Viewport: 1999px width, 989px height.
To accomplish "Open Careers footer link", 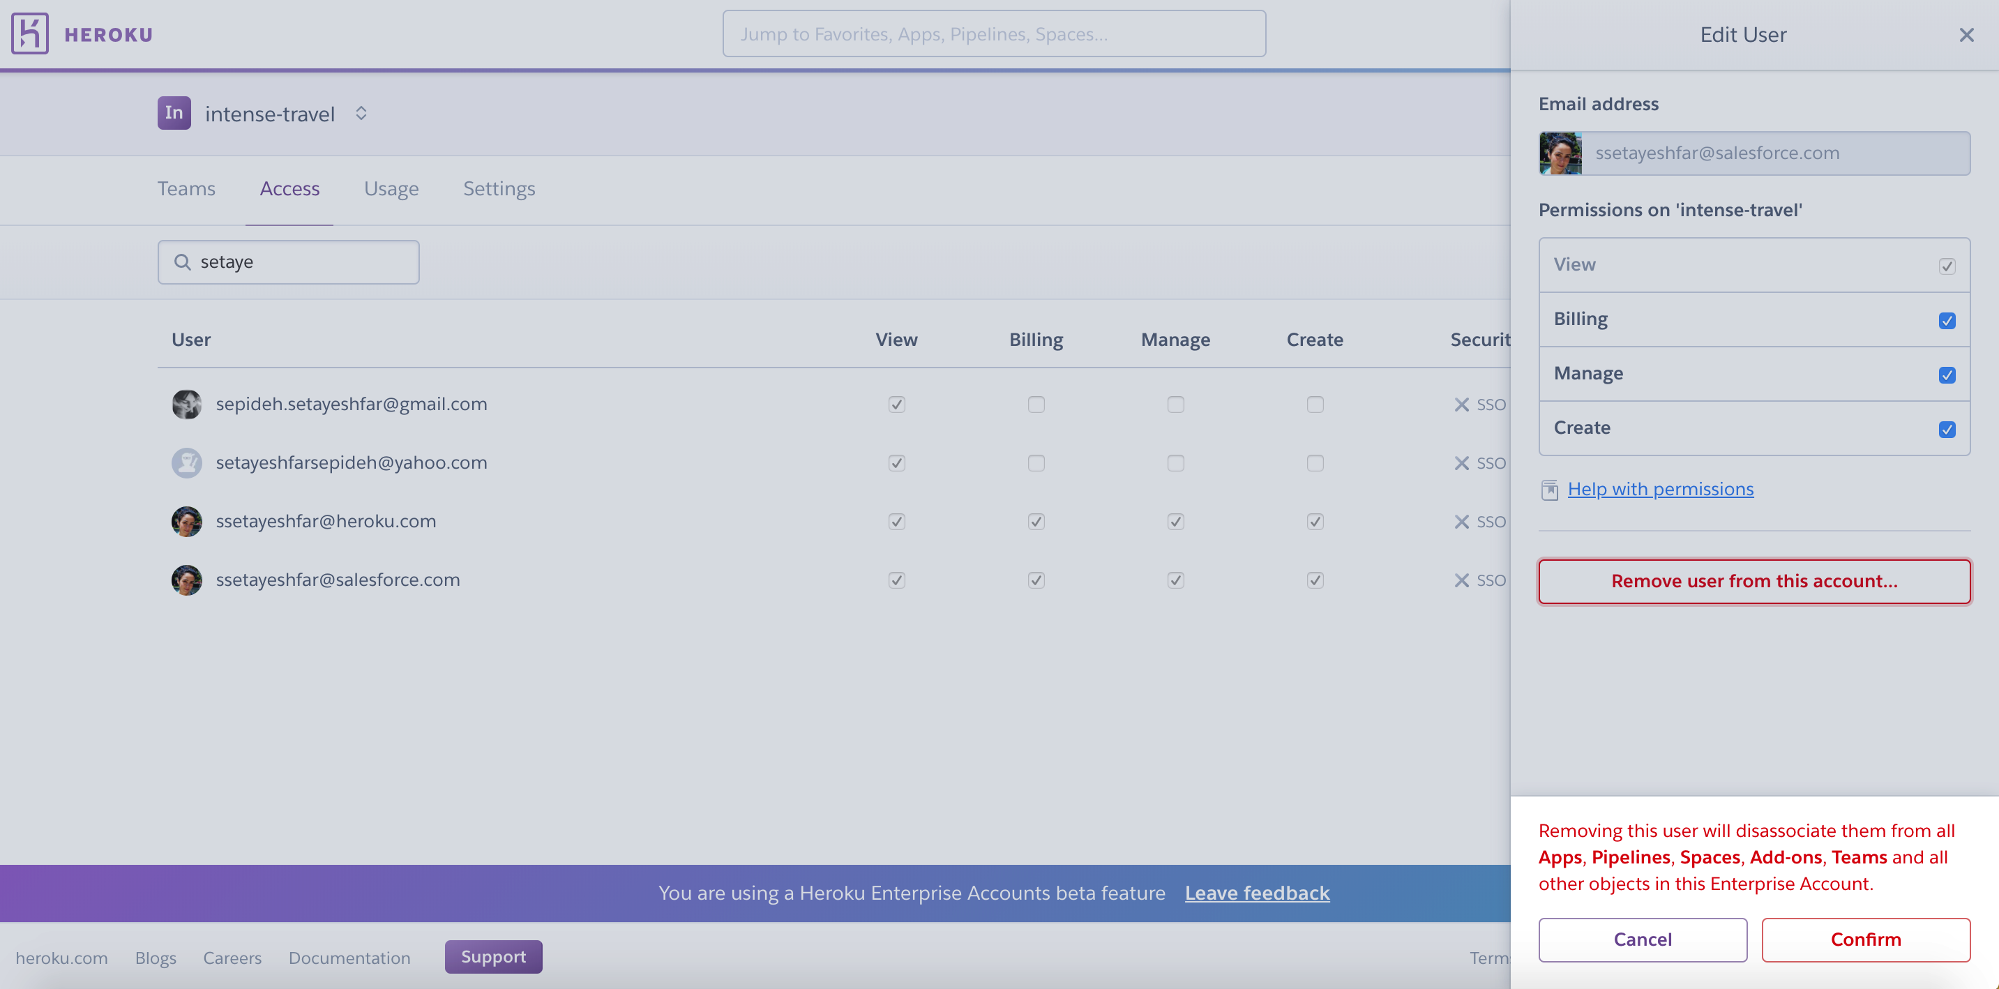I will [232, 958].
